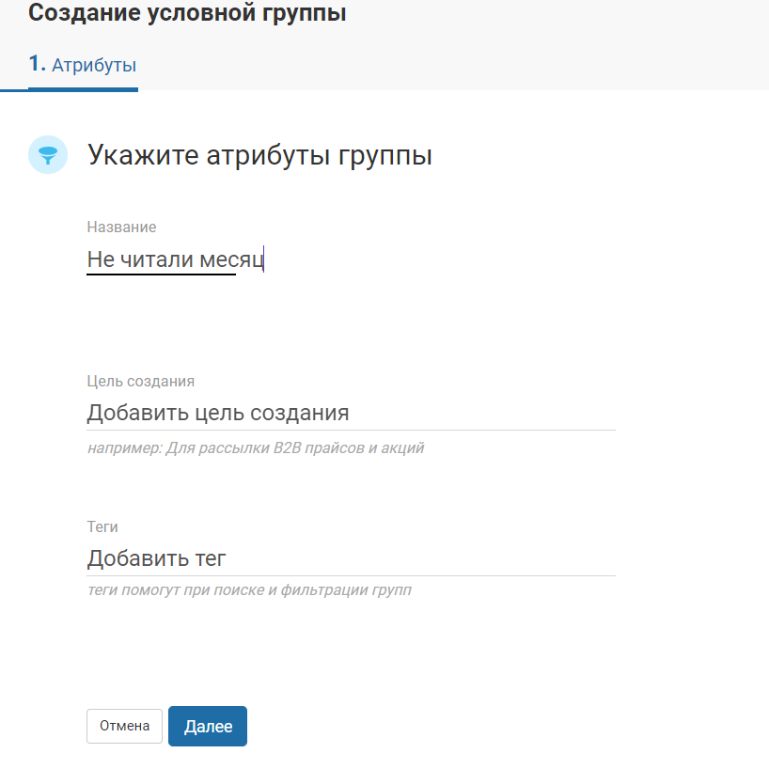The image size is (769, 769).
Task: Place cursor on word 'месяц' in name
Action: [233, 259]
